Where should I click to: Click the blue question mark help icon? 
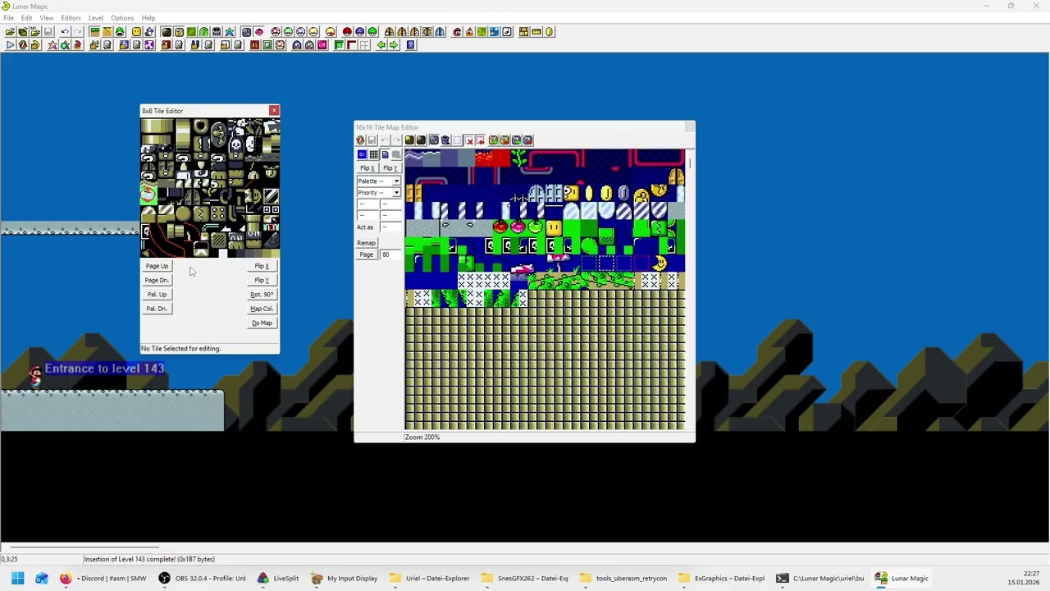(411, 44)
